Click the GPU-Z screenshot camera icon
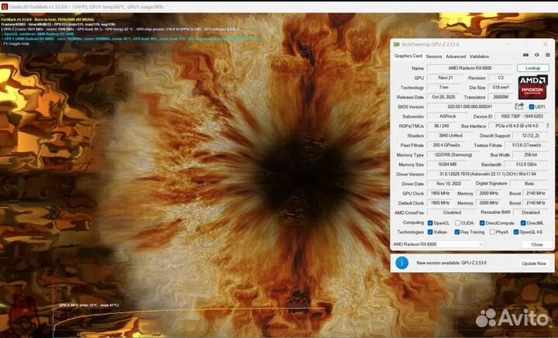Viewport: 558px width, 338px height. click(525, 56)
